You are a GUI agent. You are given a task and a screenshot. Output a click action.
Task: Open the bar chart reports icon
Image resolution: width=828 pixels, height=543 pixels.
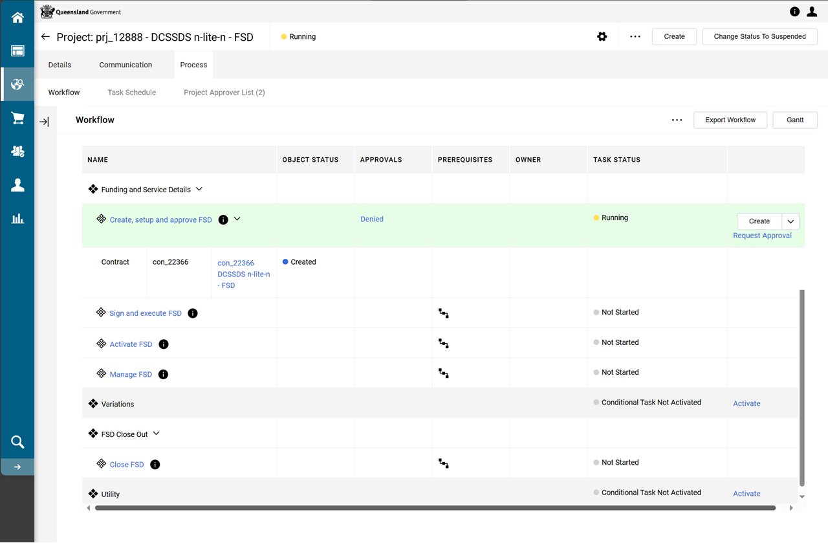(x=17, y=219)
